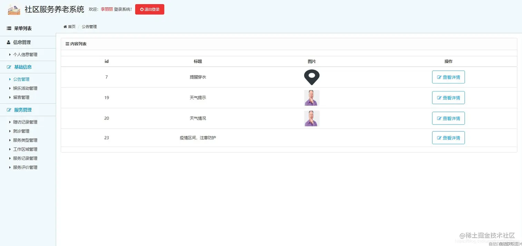
Task: Open 就诊管理 menu item
Action: click(21, 131)
